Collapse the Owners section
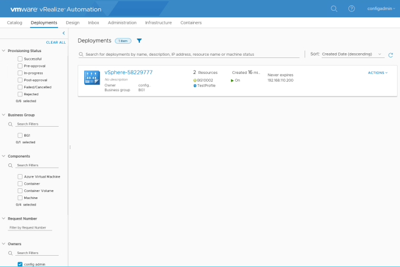Image resolution: width=400 pixels, height=267 pixels. tap(4, 244)
